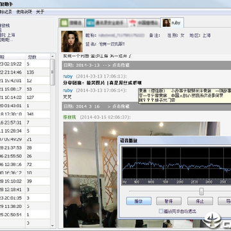
Task: Select row with time 01:43:01
Action: click(25, 106)
